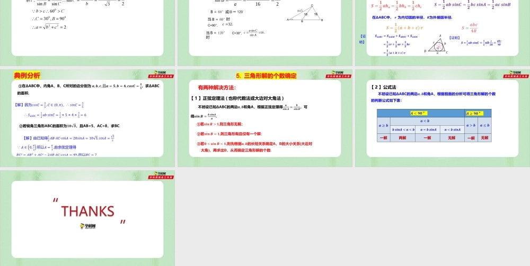
Task: Click the line BC² = AB² + AC² − 2AB·AC·cosA
Action: 57,155
